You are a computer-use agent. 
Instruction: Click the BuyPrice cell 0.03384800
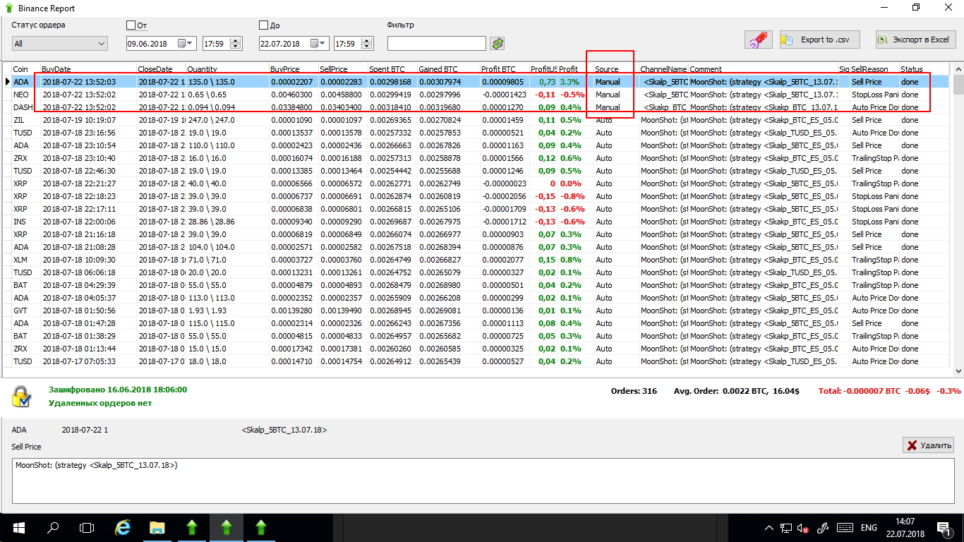pyautogui.click(x=294, y=107)
